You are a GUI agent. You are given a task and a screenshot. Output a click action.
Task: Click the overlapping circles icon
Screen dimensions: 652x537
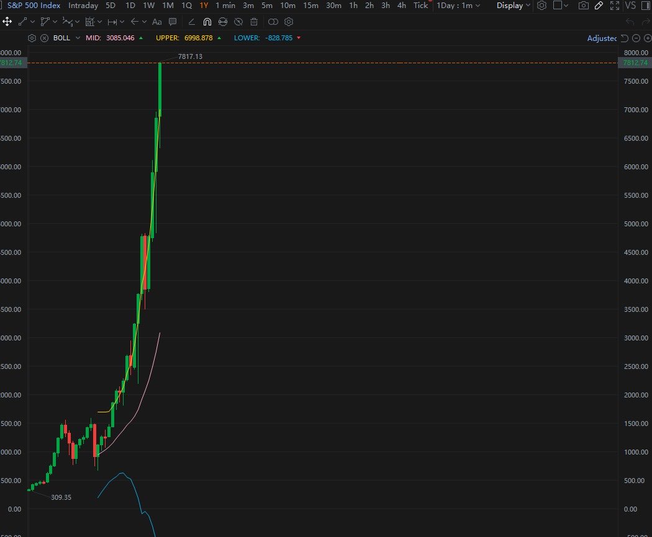click(x=273, y=22)
